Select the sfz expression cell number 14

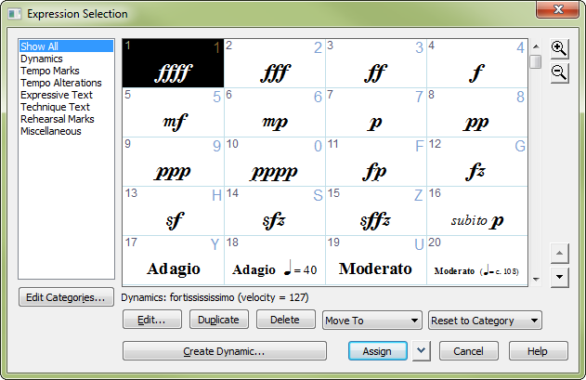(x=275, y=211)
